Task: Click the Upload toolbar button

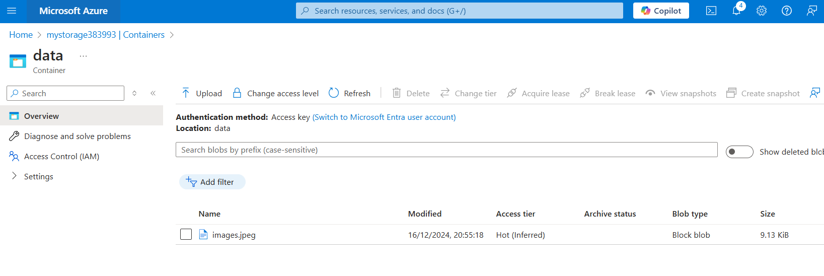Action: coord(202,93)
